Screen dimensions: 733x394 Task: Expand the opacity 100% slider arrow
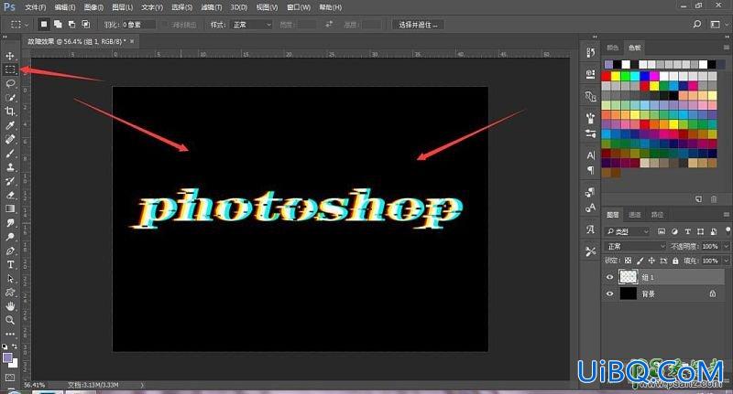tap(726, 246)
